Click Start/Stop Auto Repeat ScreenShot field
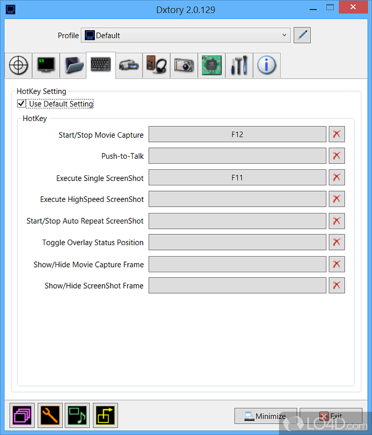 click(237, 221)
